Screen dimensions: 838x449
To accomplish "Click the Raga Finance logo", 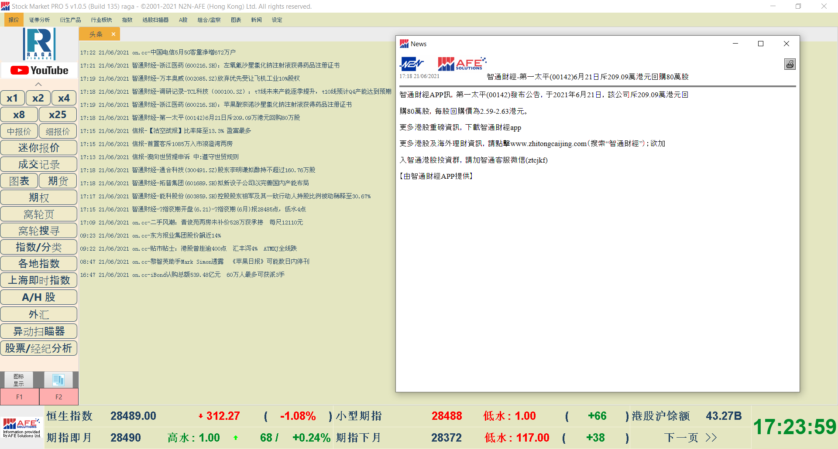I will point(39,44).
